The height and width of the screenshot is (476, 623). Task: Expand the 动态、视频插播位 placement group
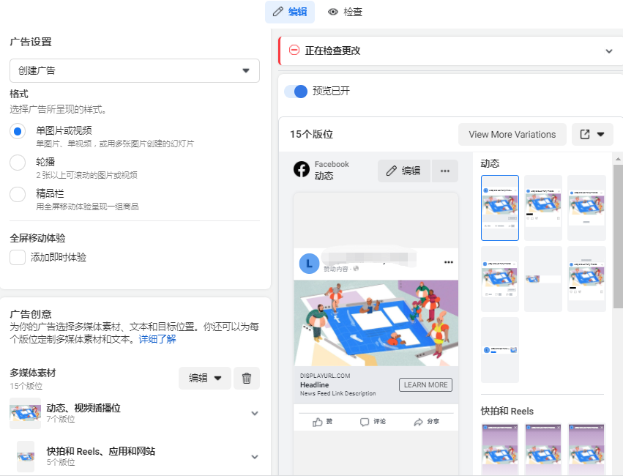click(254, 413)
